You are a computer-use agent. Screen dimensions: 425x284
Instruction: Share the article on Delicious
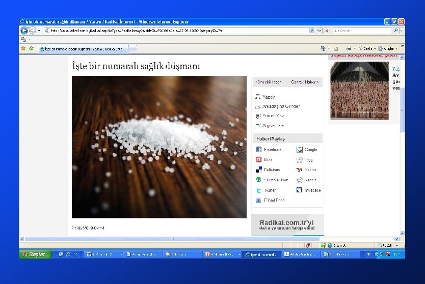pyautogui.click(x=268, y=170)
